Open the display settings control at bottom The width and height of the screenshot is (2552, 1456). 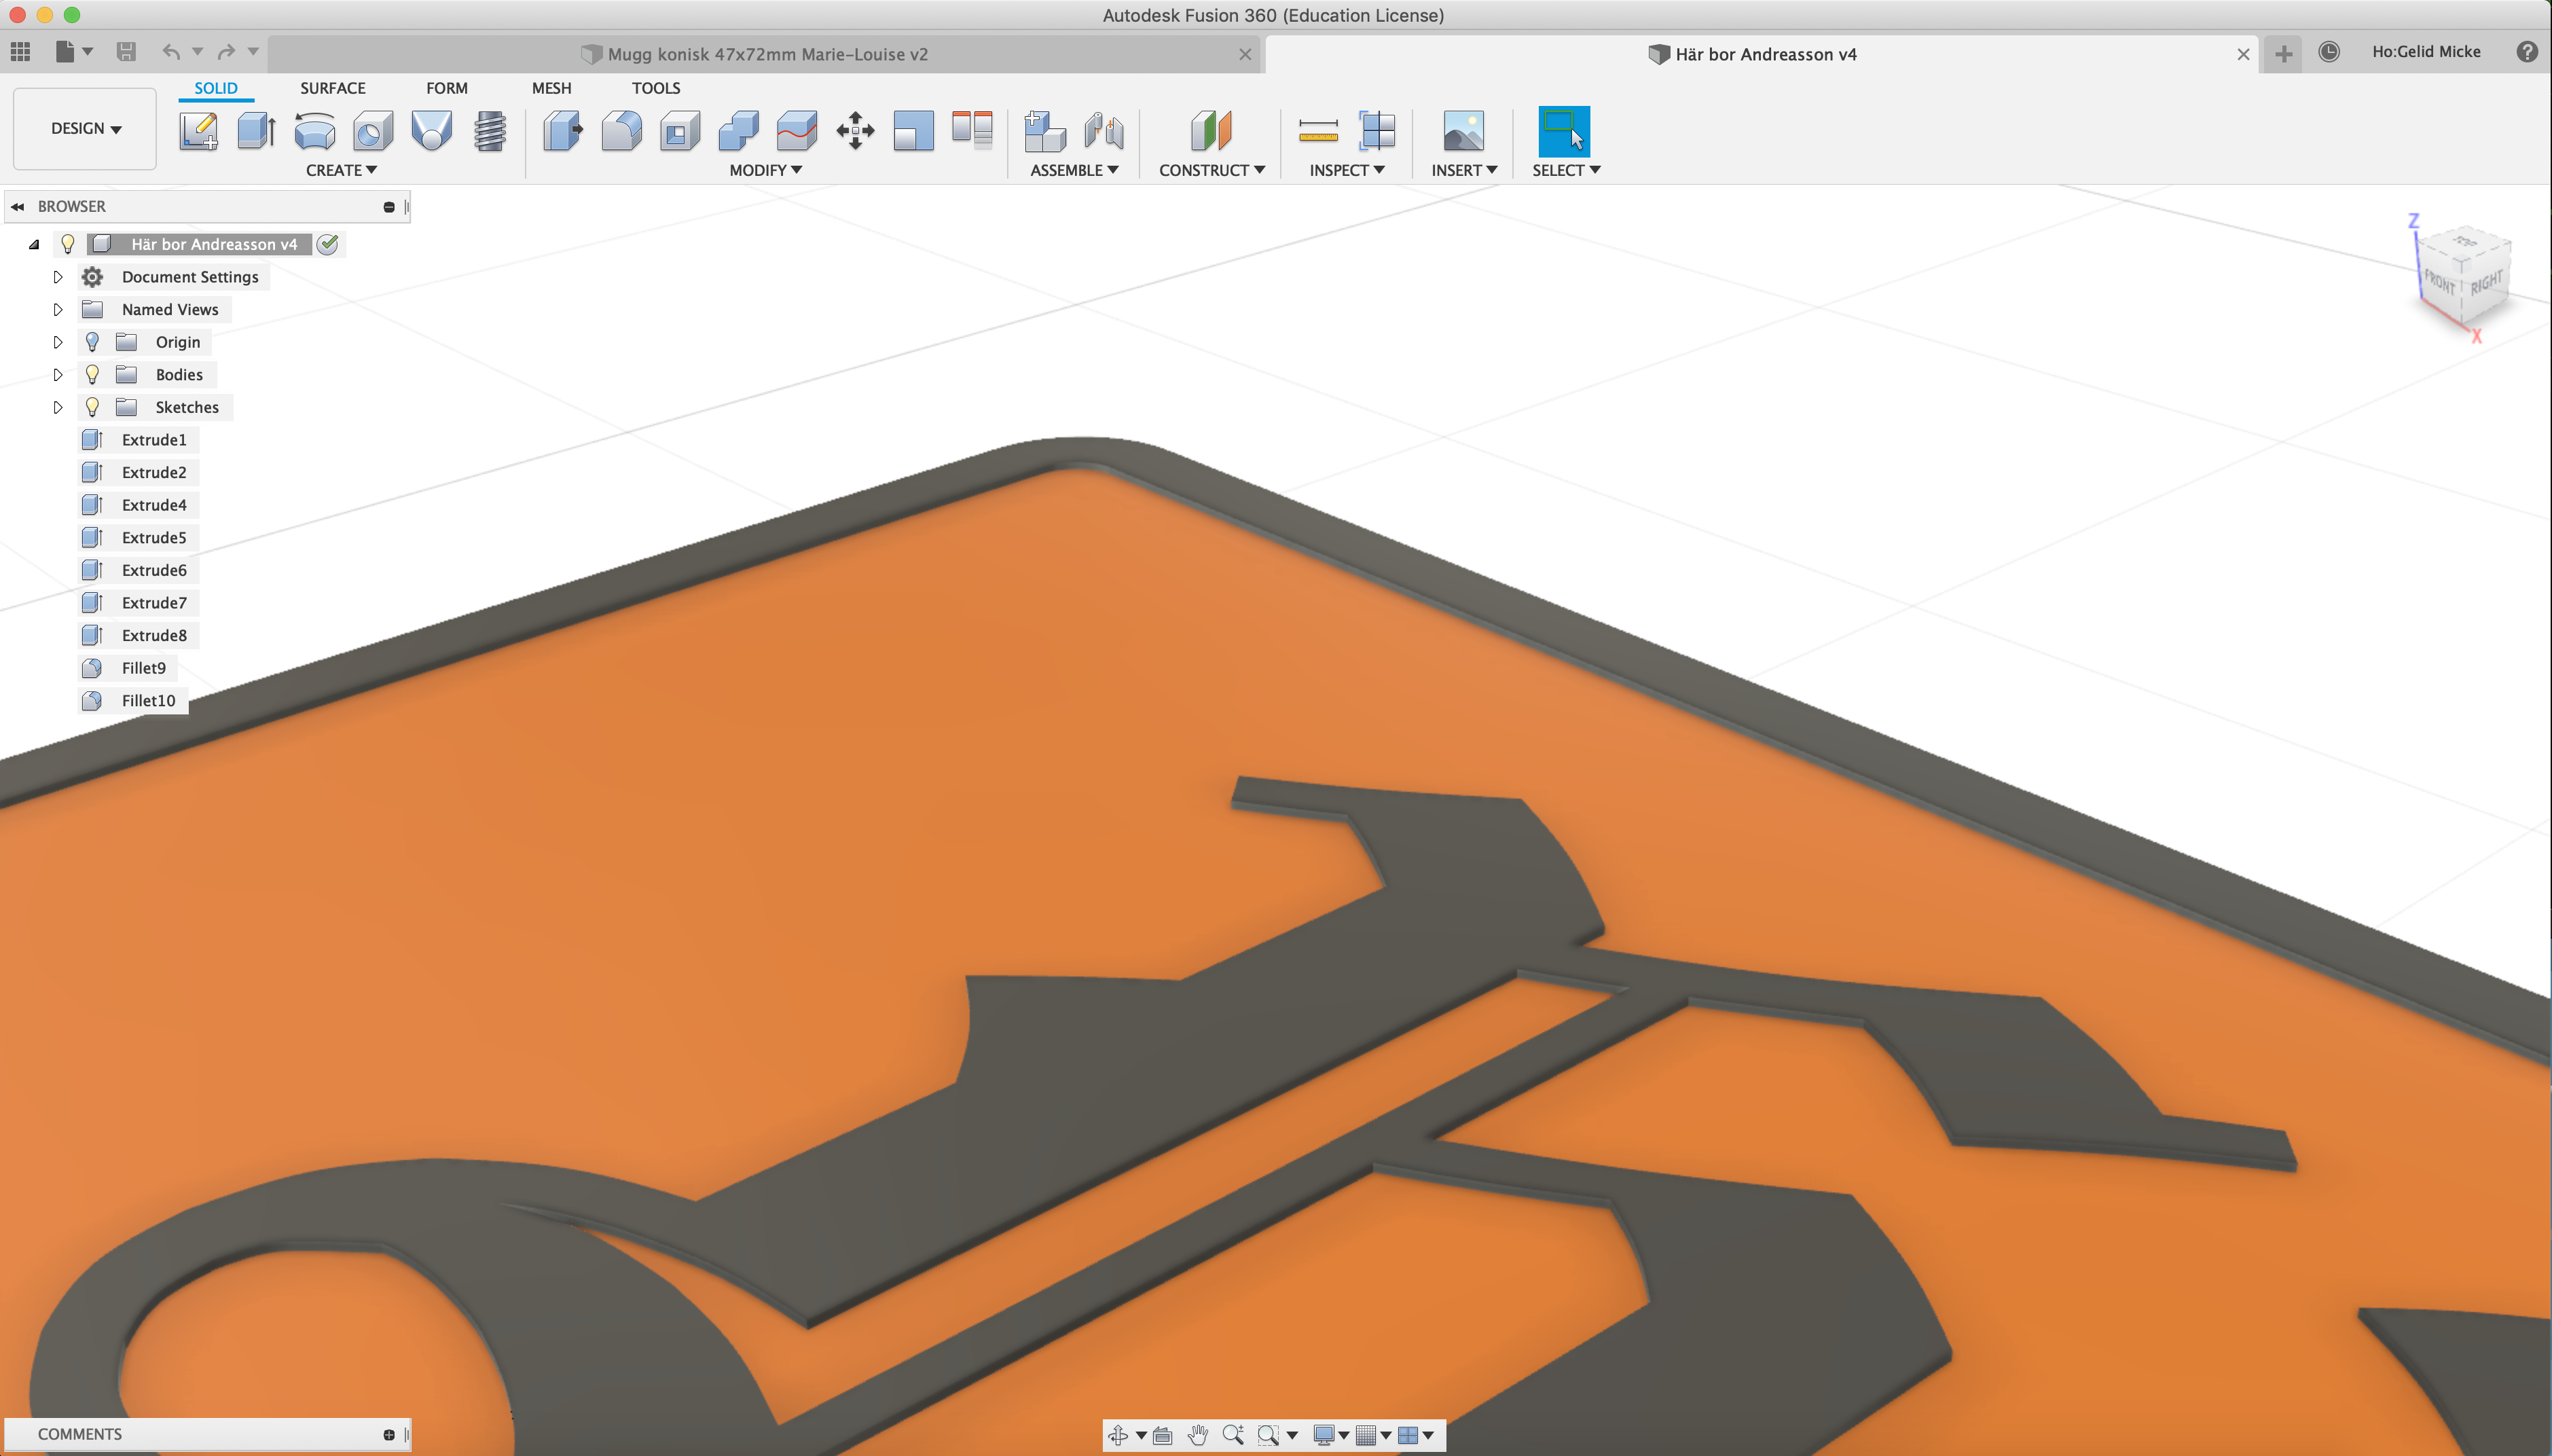[x=1325, y=1434]
